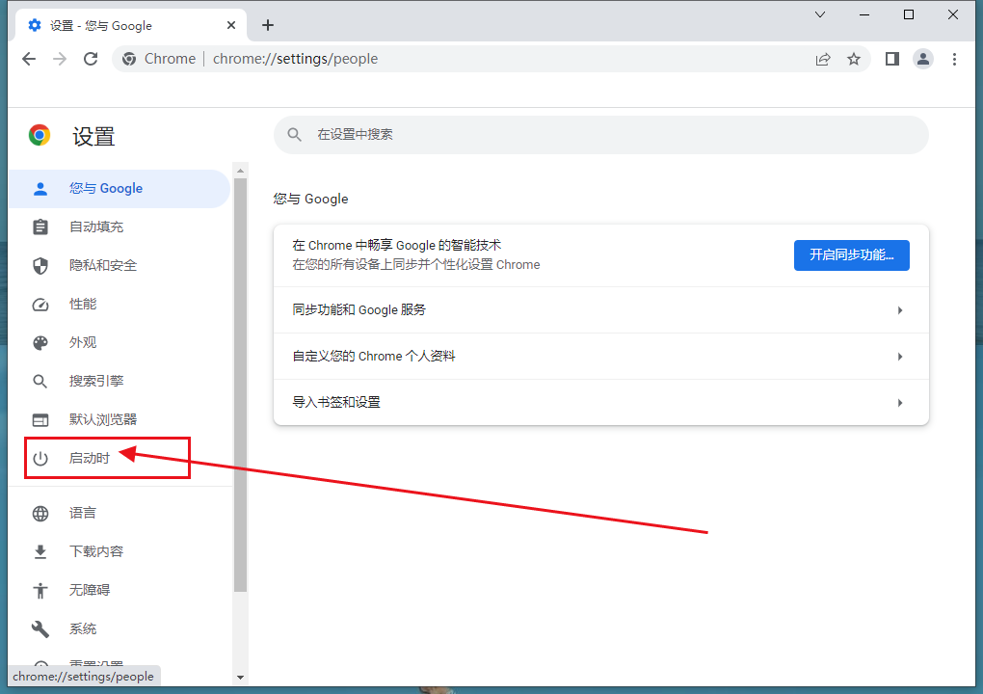Click the sidebar scrollbar up arrow

click(240, 171)
